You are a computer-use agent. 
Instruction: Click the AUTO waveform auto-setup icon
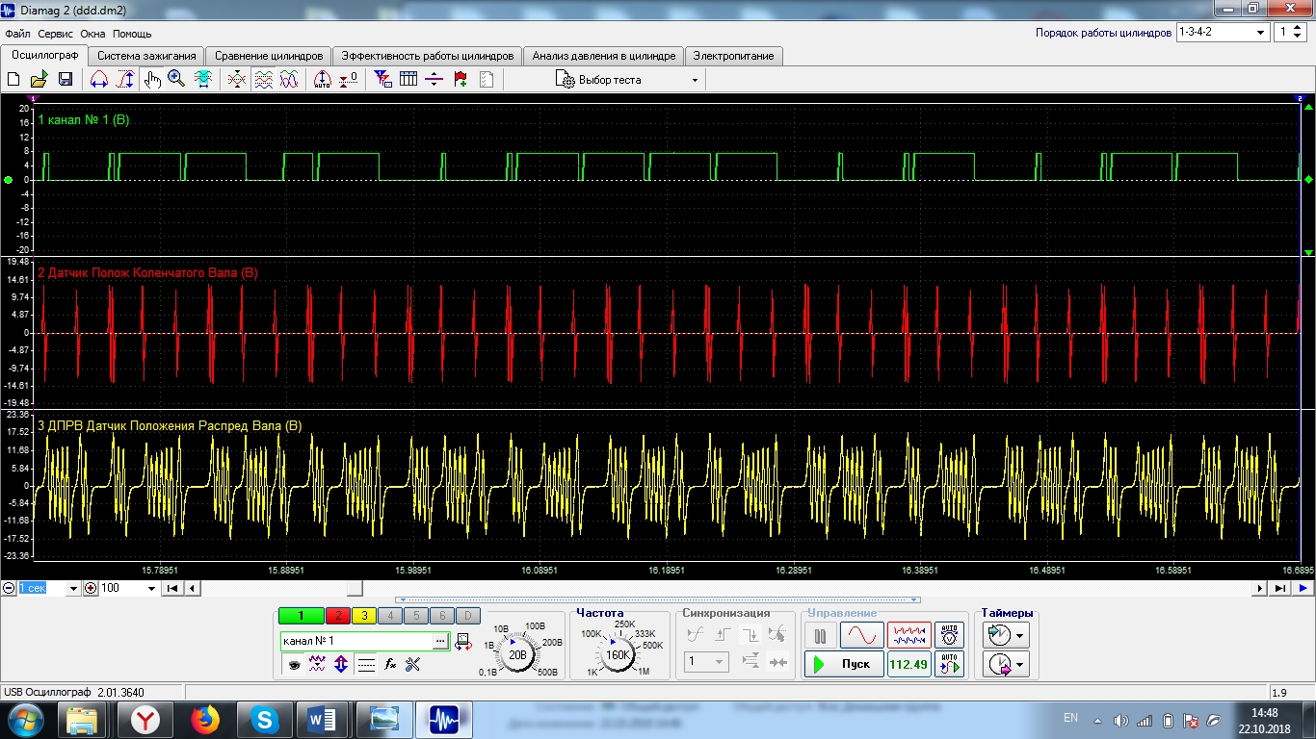pyautogui.click(x=950, y=664)
